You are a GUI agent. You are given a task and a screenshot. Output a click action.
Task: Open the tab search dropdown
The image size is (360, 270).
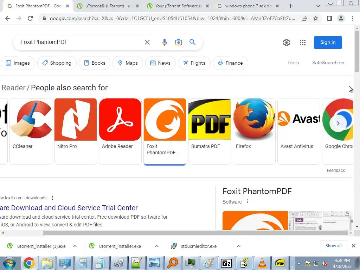[x=318, y=6]
